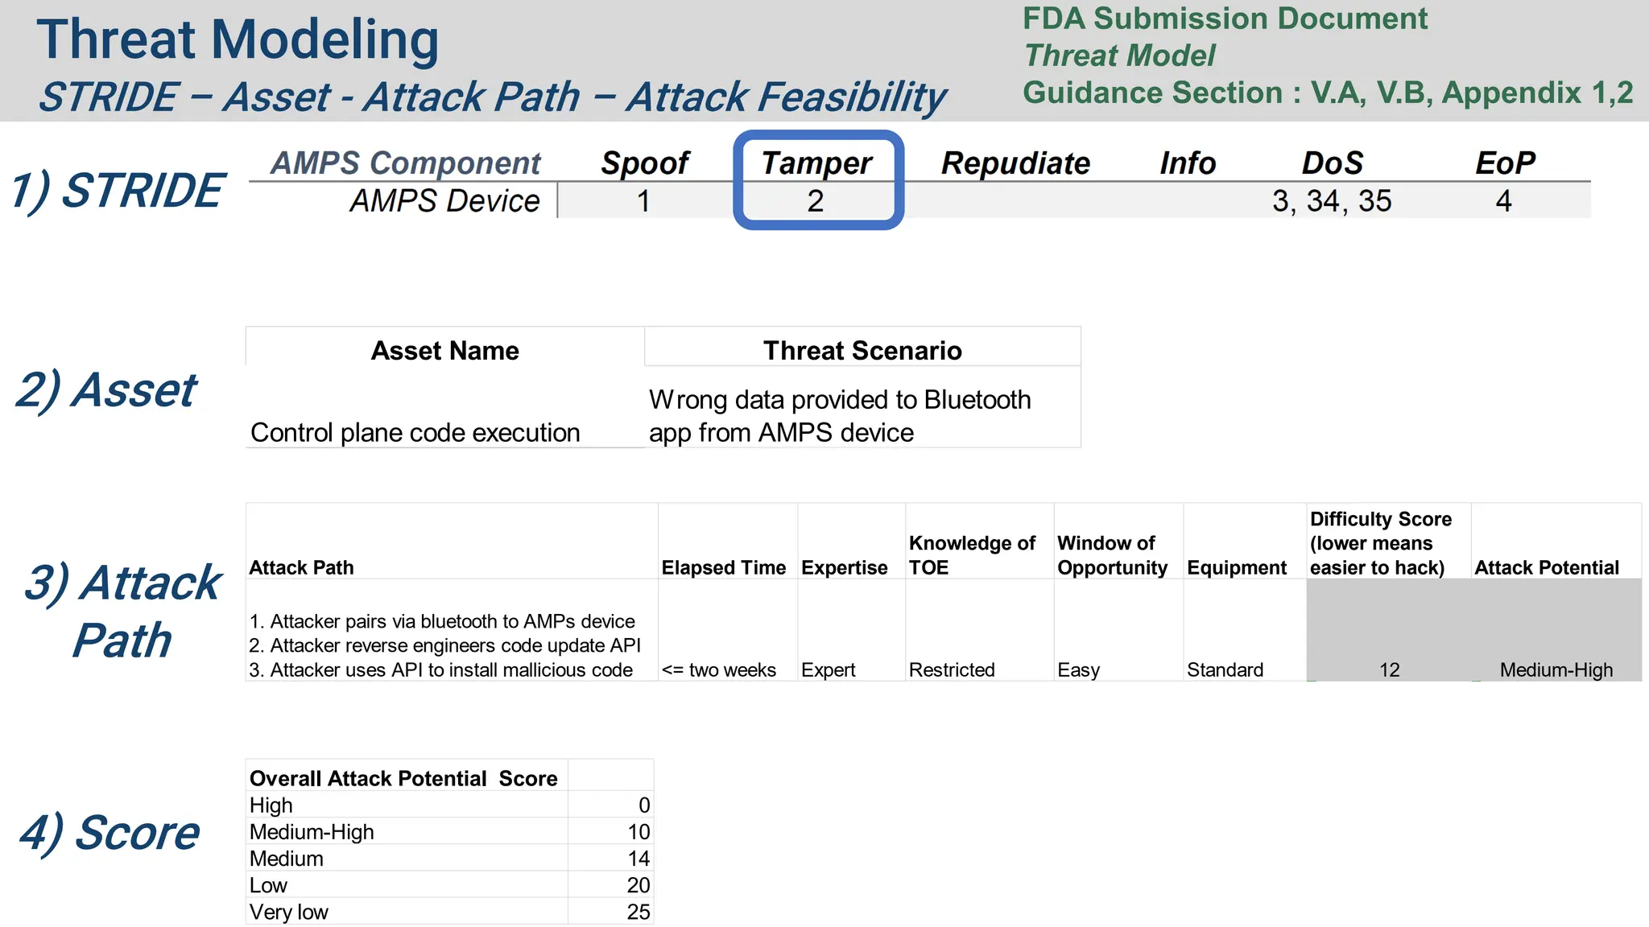Select the 'Asset Name' table header
Image resolution: width=1649 pixels, height=927 pixels.
pos(445,351)
